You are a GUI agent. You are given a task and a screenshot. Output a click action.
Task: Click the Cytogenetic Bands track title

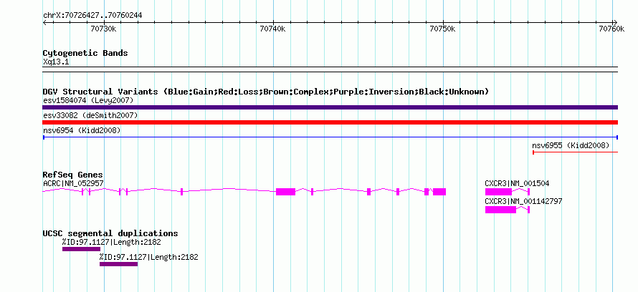[85, 53]
